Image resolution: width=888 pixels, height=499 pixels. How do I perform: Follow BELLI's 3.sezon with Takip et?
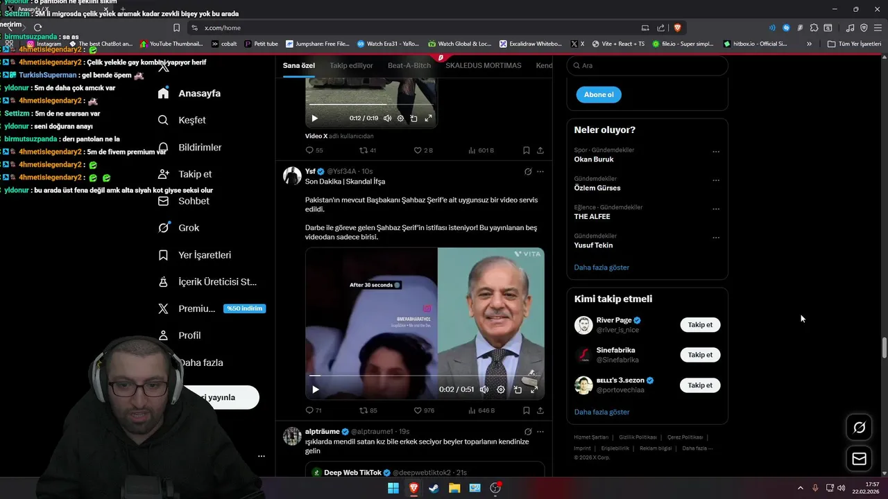click(700, 385)
